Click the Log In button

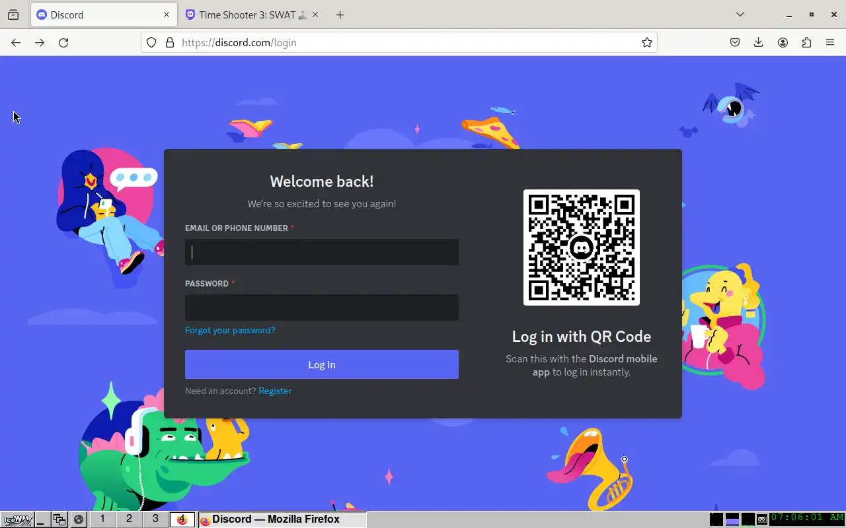click(322, 364)
